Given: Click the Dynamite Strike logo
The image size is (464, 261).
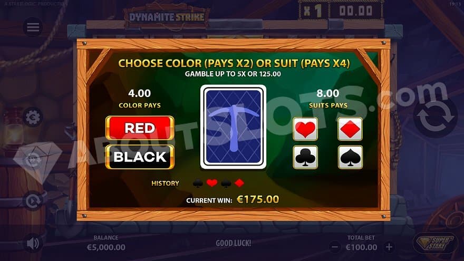Looking at the screenshot, I should tap(167, 17).
